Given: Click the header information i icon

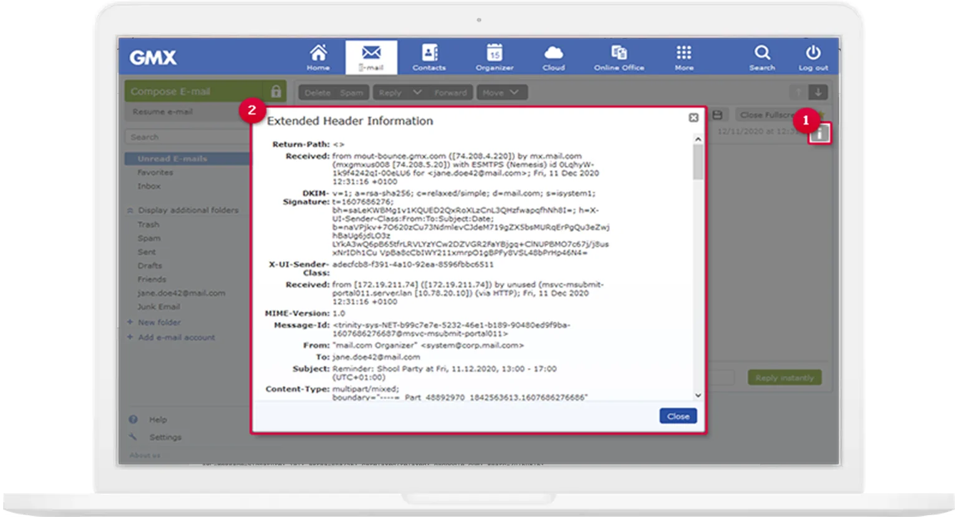Looking at the screenshot, I should point(820,133).
